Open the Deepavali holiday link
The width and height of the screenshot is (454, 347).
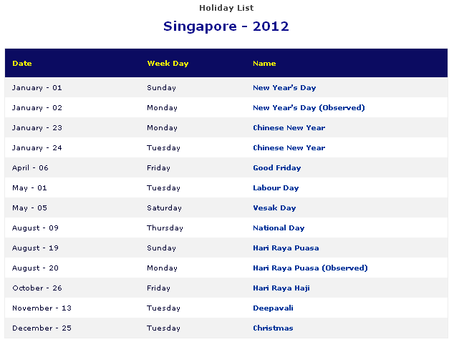tap(273, 308)
